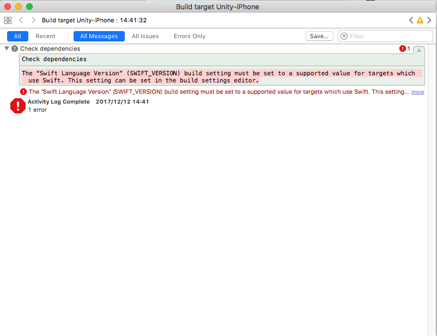Switch to All Issues filter
The height and width of the screenshot is (336, 437).
click(145, 37)
